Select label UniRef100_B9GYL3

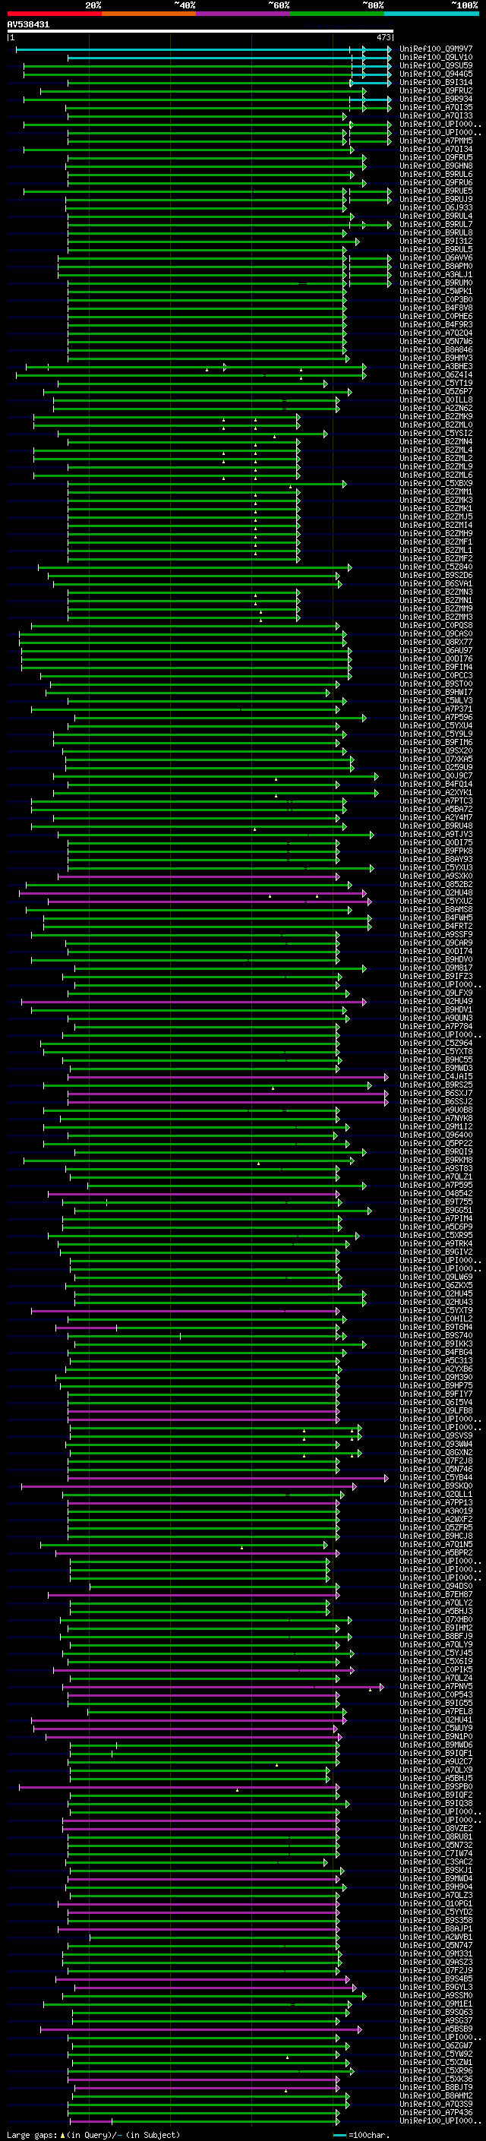point(436,1988)
